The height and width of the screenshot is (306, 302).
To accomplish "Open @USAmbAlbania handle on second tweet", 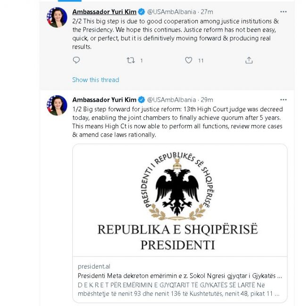I will [171, 99].
